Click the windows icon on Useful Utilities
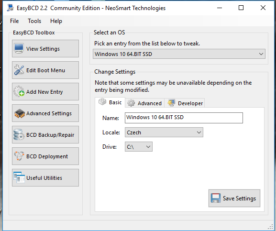276x231 pixels. pyautogui.click(x=19, y=177)
